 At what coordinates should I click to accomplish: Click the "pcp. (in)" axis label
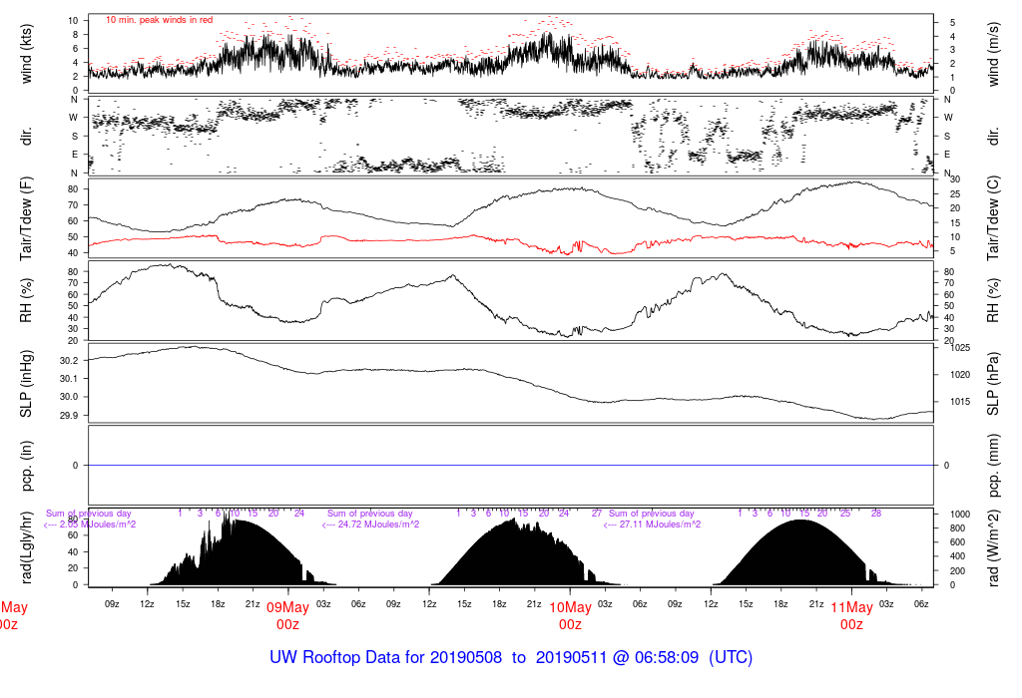coord(26,466)
